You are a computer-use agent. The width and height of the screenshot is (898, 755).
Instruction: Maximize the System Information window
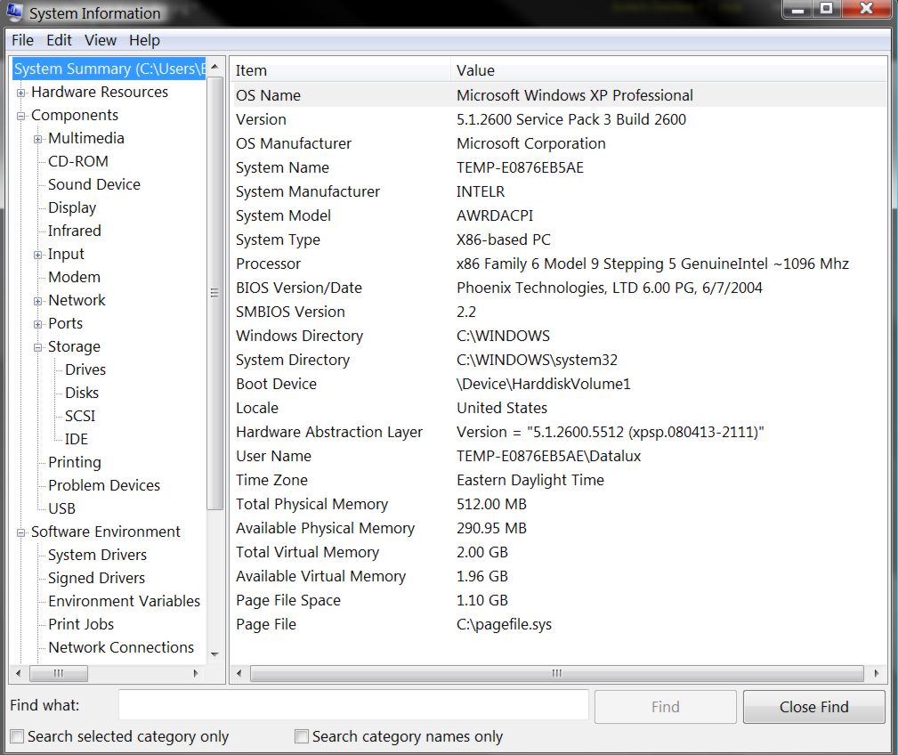pyautogui.click(x=827, y=10)
